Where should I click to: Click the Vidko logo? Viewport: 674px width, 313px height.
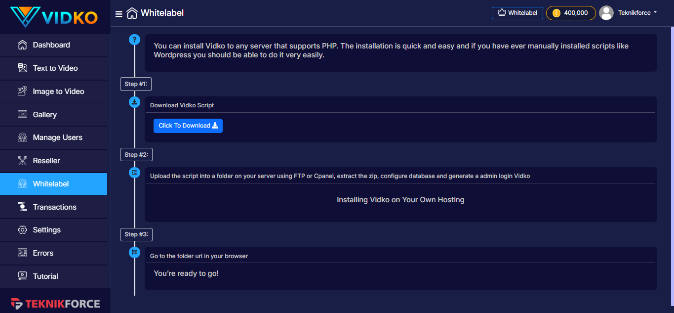54,17
